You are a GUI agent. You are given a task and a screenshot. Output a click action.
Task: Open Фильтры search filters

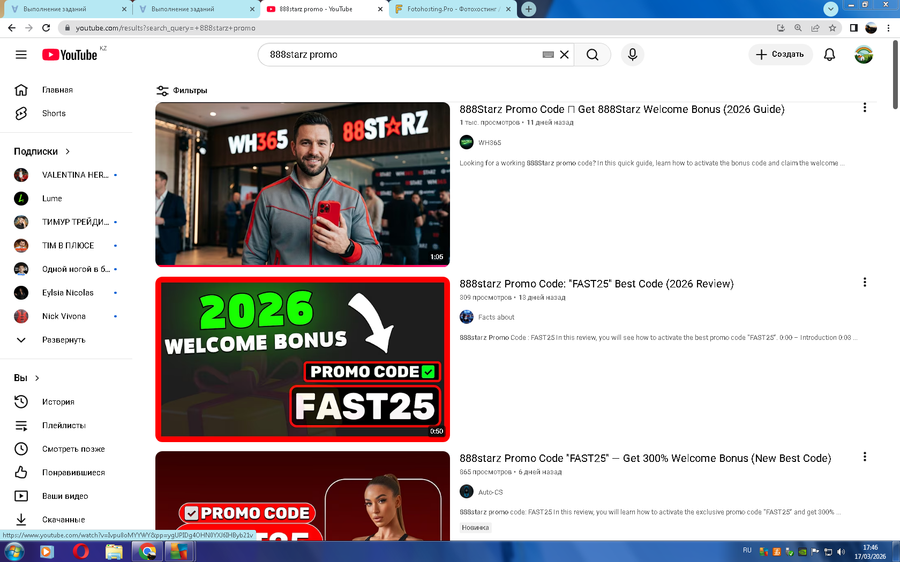pos(182,90)
